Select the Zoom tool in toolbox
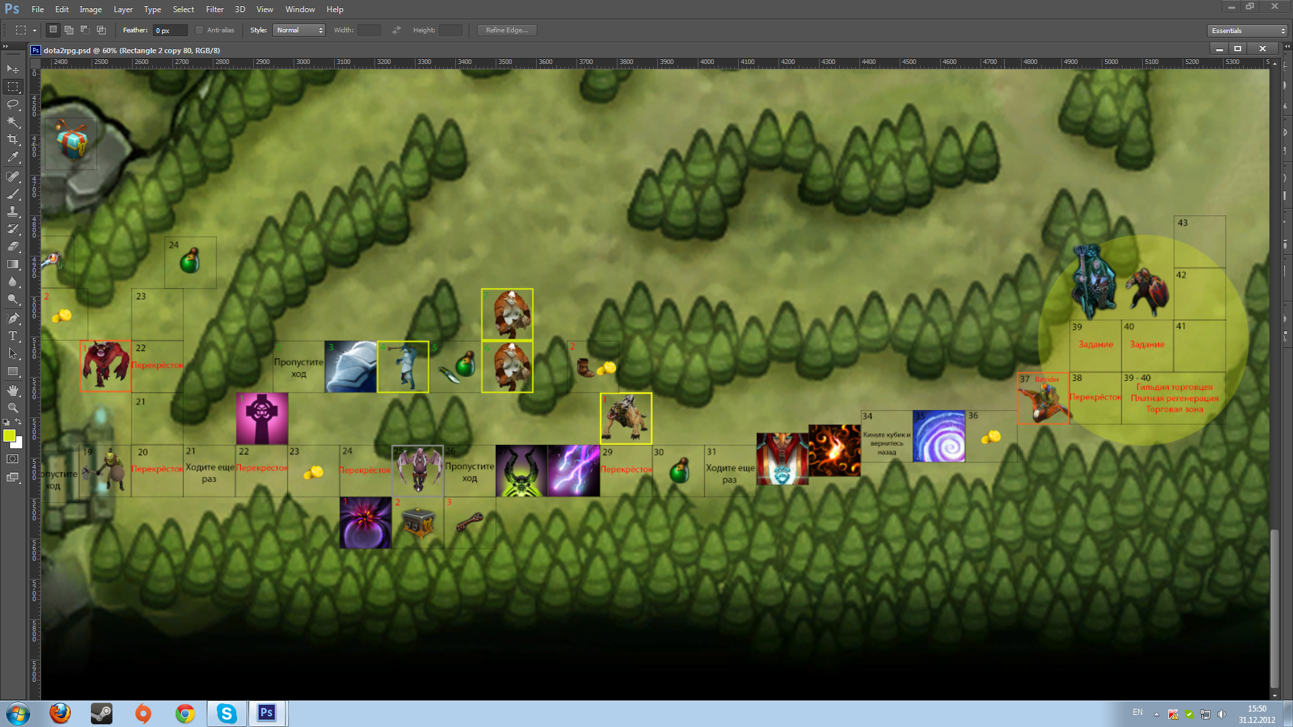 click(x=12, y=408)
